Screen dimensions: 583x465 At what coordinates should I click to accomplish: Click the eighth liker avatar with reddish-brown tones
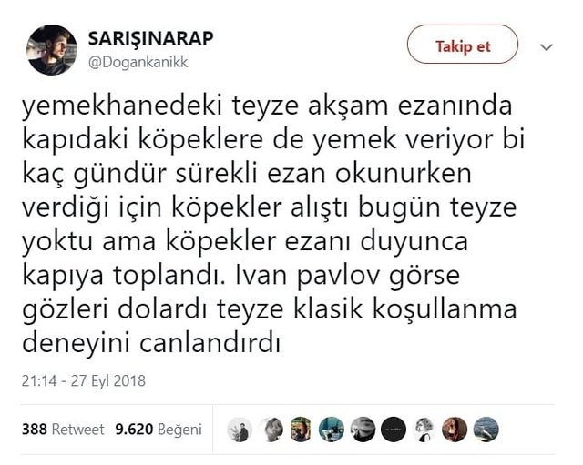[x=455, y=430]
